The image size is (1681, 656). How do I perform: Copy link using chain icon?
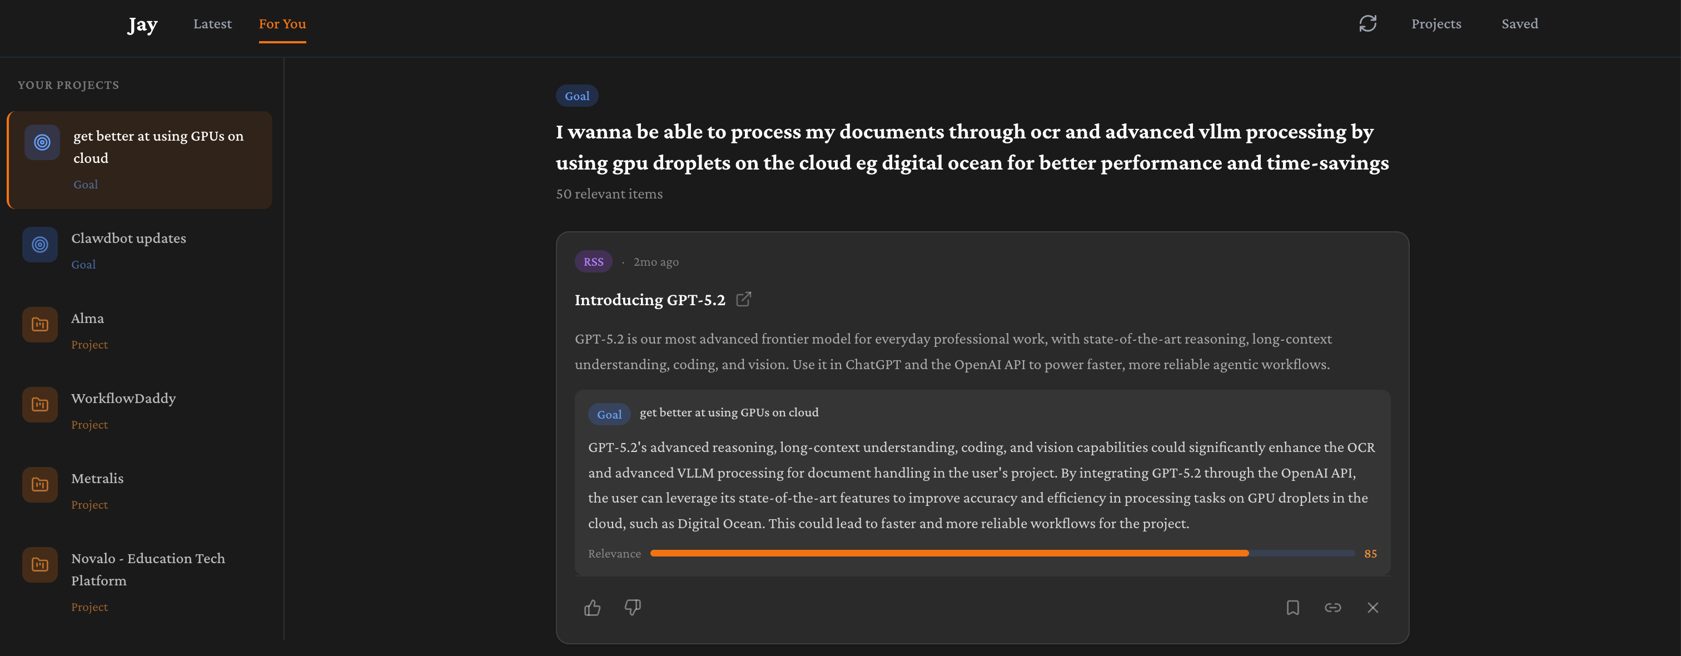[x=1332, y=608]
